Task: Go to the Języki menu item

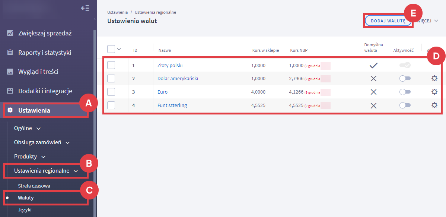Action: (x=25, y=210)
